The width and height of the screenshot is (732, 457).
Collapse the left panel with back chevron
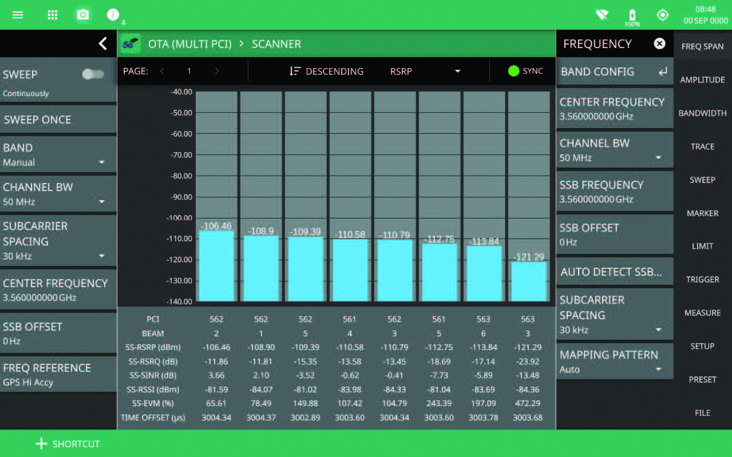(102, 43)
